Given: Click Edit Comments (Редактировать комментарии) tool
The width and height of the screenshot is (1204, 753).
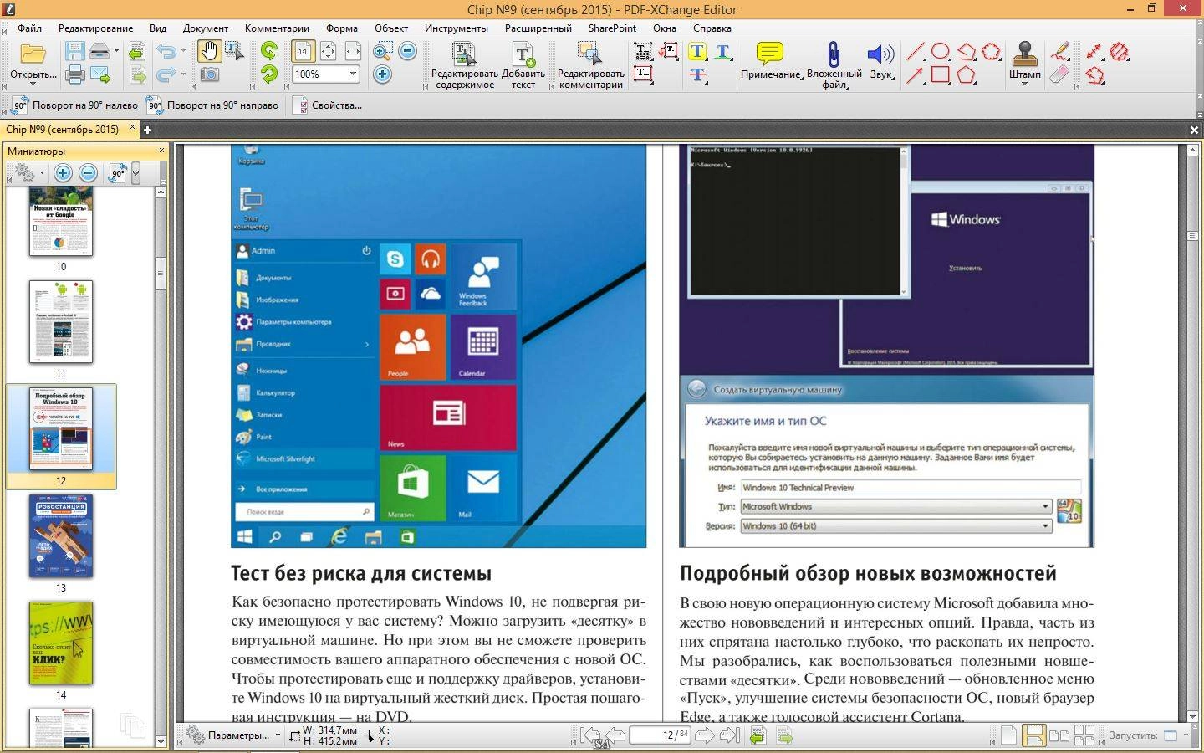Looking at the screenshot, I should pyautogui.click(x=590, y=64).
